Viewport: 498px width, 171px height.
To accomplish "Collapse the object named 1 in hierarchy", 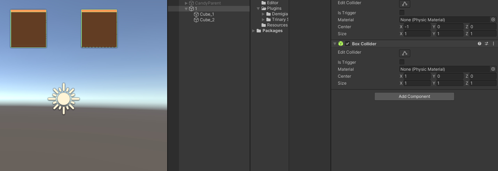I will 186,9.
